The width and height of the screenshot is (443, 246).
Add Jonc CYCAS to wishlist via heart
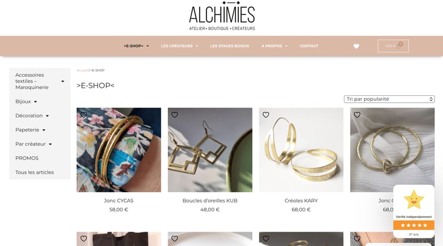coord(84,115)
